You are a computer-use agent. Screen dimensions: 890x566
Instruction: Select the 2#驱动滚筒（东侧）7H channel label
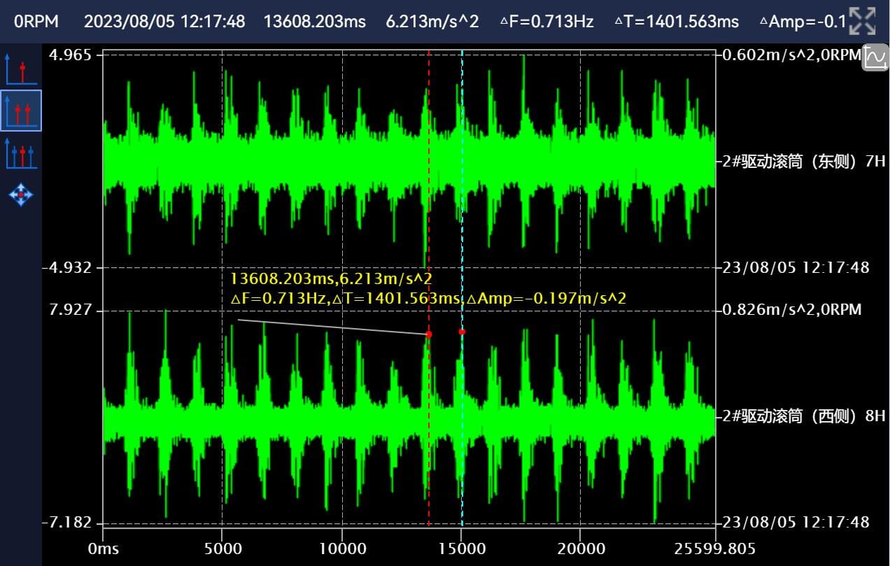point(803,162)
